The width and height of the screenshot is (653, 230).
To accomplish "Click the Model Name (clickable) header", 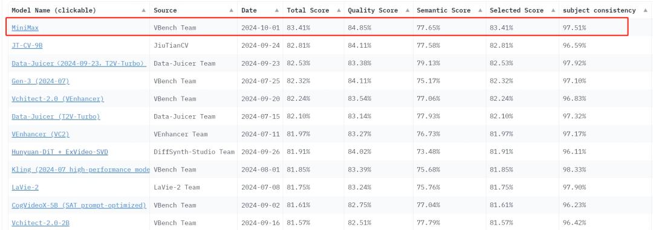I will (x=54, y=10).
